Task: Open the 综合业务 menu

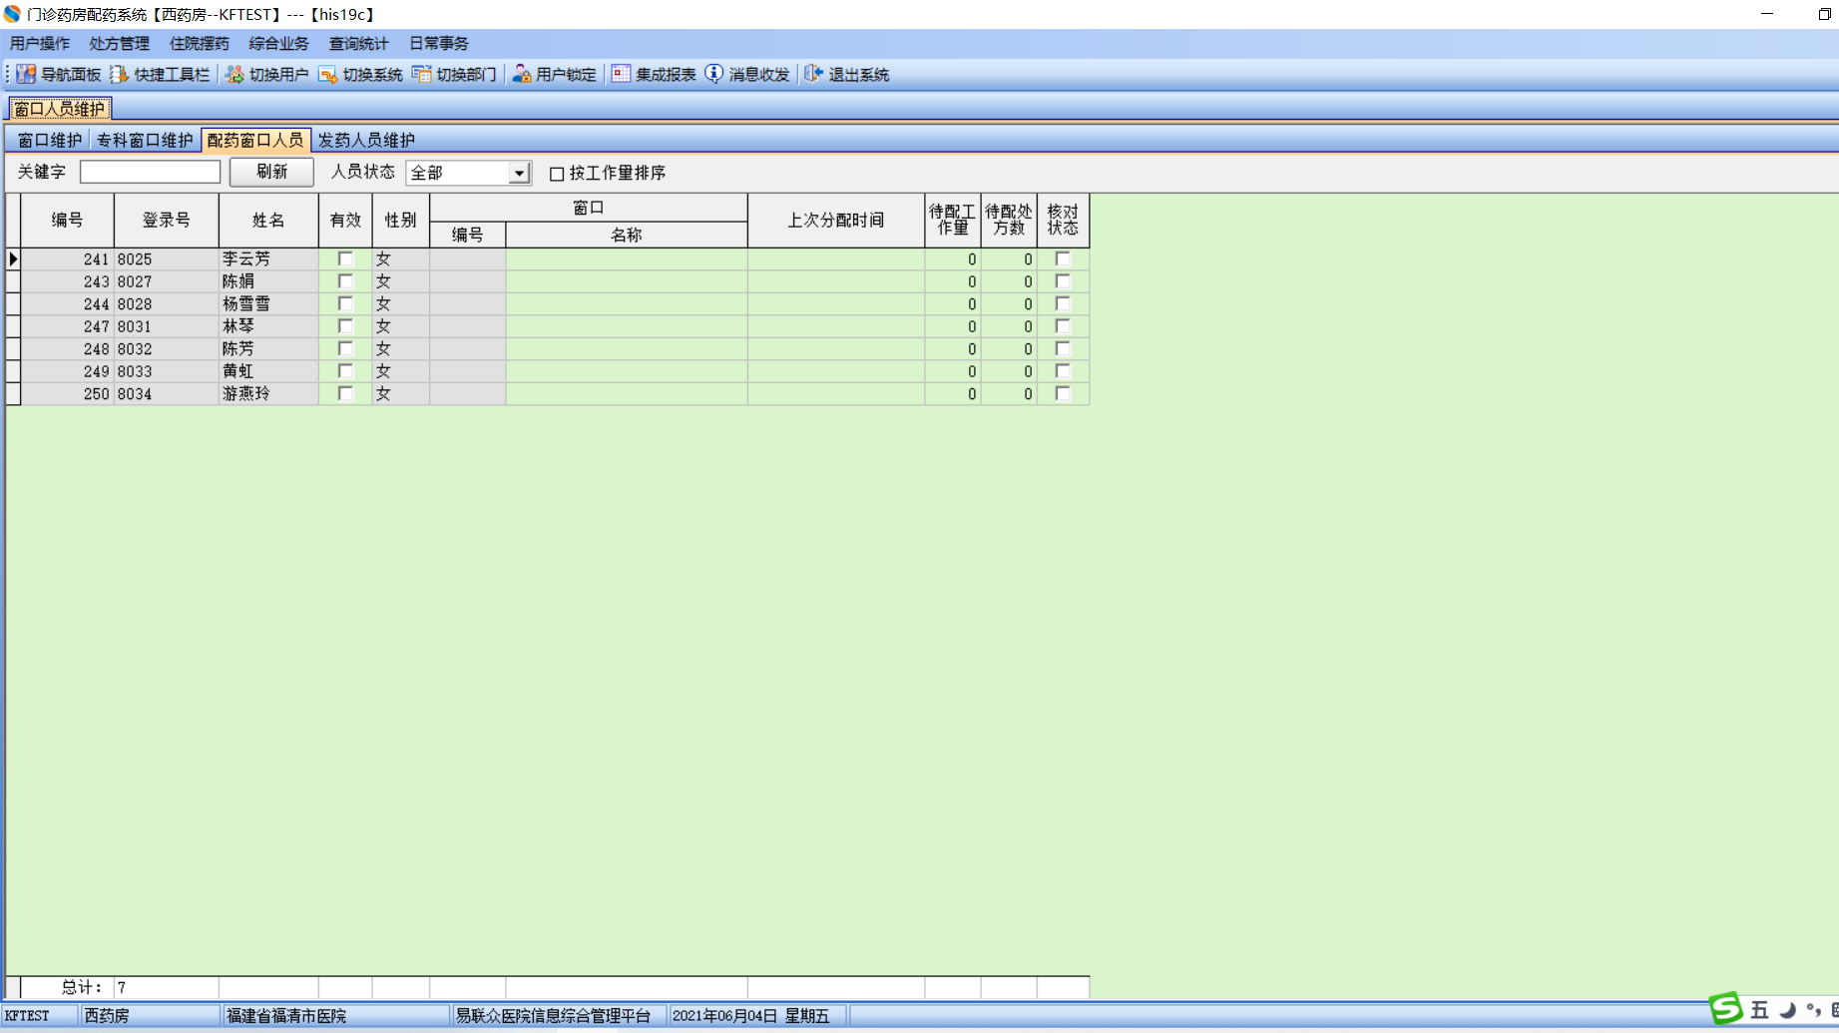Action: click(x=279, y=44)
